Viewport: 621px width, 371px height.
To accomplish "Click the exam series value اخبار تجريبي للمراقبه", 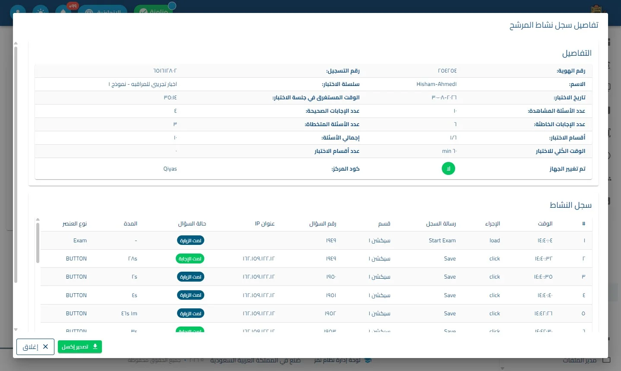I will point(143,84).
